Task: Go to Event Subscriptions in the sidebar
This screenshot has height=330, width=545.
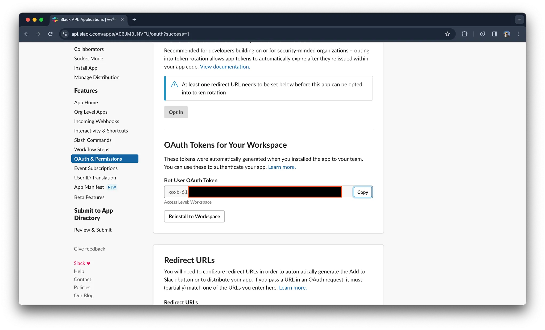Action: 96,168
